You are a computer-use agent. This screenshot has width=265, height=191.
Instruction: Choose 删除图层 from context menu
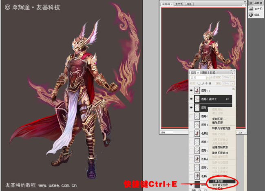point(218,123)
